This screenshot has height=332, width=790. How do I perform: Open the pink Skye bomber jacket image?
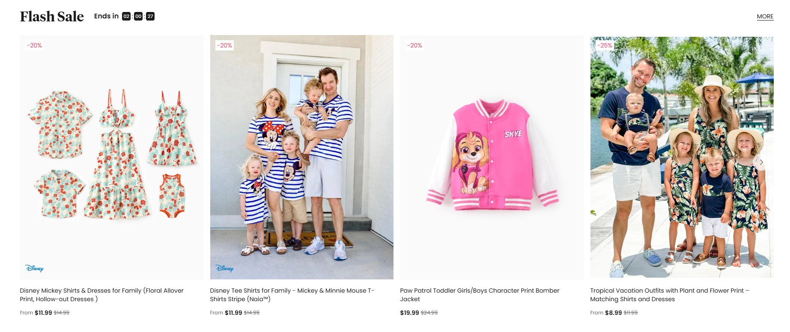492,157
